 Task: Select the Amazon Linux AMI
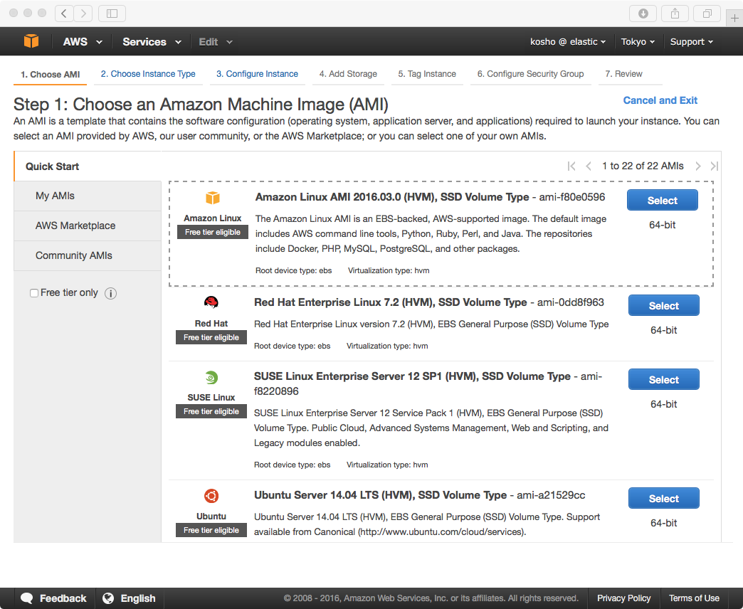(x=662, y=201)
